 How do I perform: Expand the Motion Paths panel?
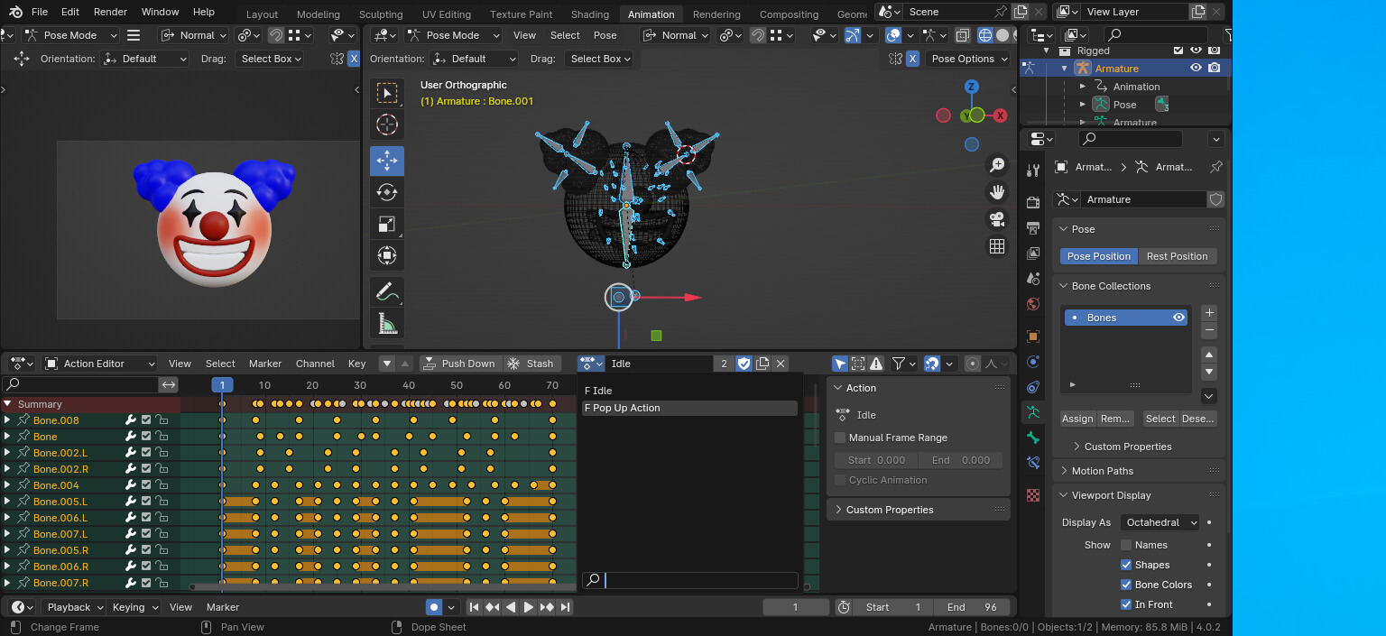pos(1102,471)
